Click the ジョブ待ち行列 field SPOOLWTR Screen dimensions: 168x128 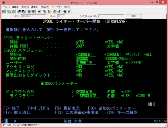[x=86, y=92]
